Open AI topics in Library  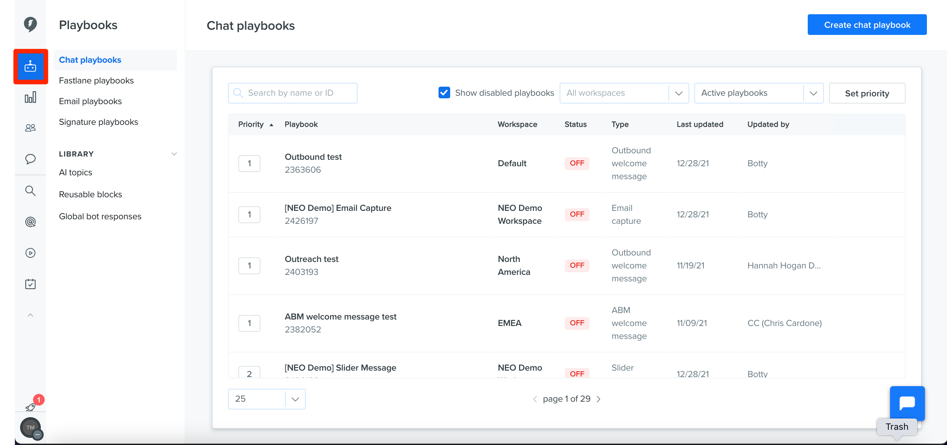(x=75, y=173)
